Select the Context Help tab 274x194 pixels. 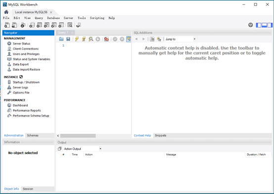point(142,135)
